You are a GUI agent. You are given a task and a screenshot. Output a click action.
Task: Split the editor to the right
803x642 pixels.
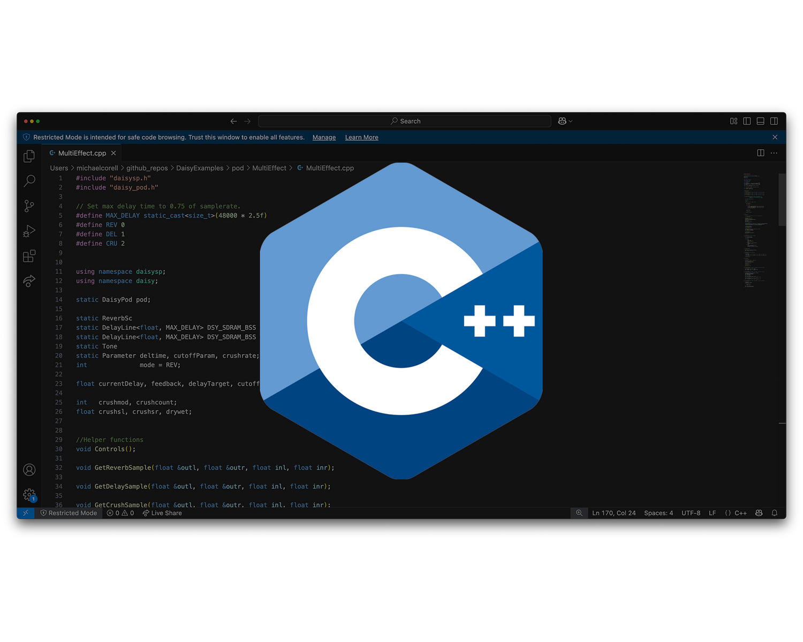[761, 153]
